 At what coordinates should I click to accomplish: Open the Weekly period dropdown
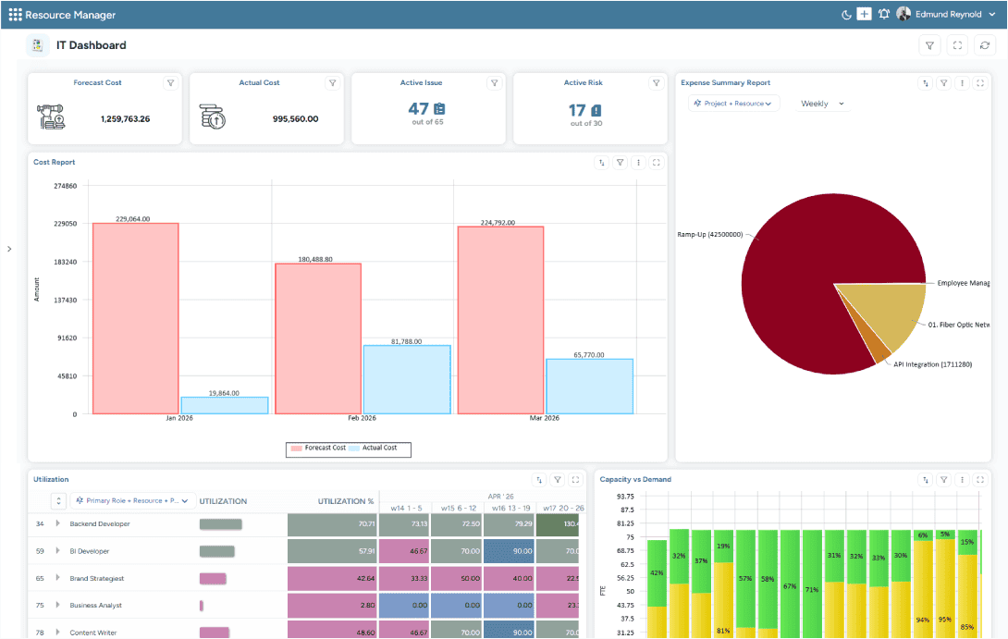822,104
